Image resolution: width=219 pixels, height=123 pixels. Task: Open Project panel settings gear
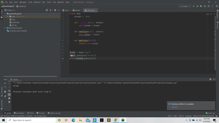55,10
